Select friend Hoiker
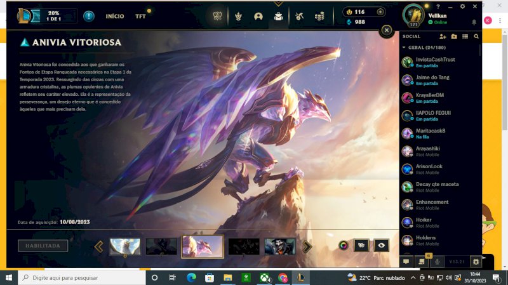This screenshot has width=508, height=285. click(x=439, y=223)
